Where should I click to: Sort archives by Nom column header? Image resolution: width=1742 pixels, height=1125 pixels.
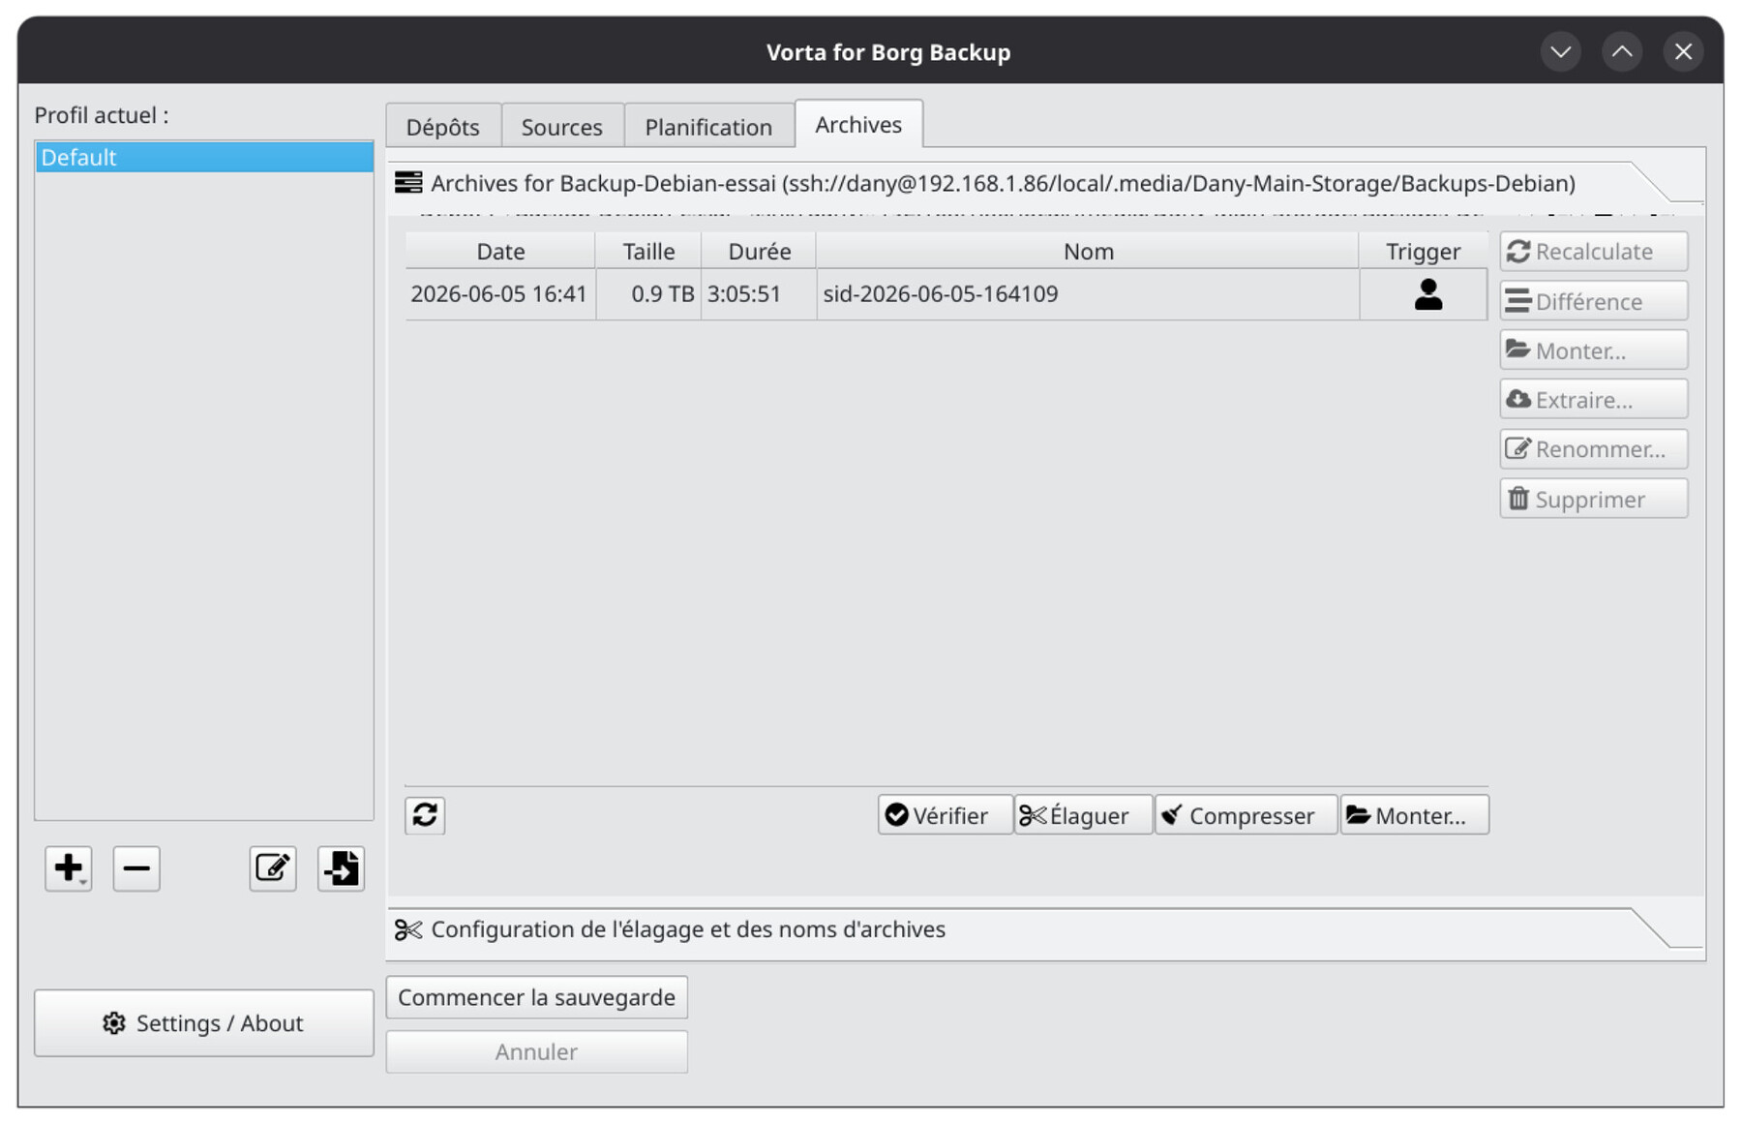tap(1088, 251)
